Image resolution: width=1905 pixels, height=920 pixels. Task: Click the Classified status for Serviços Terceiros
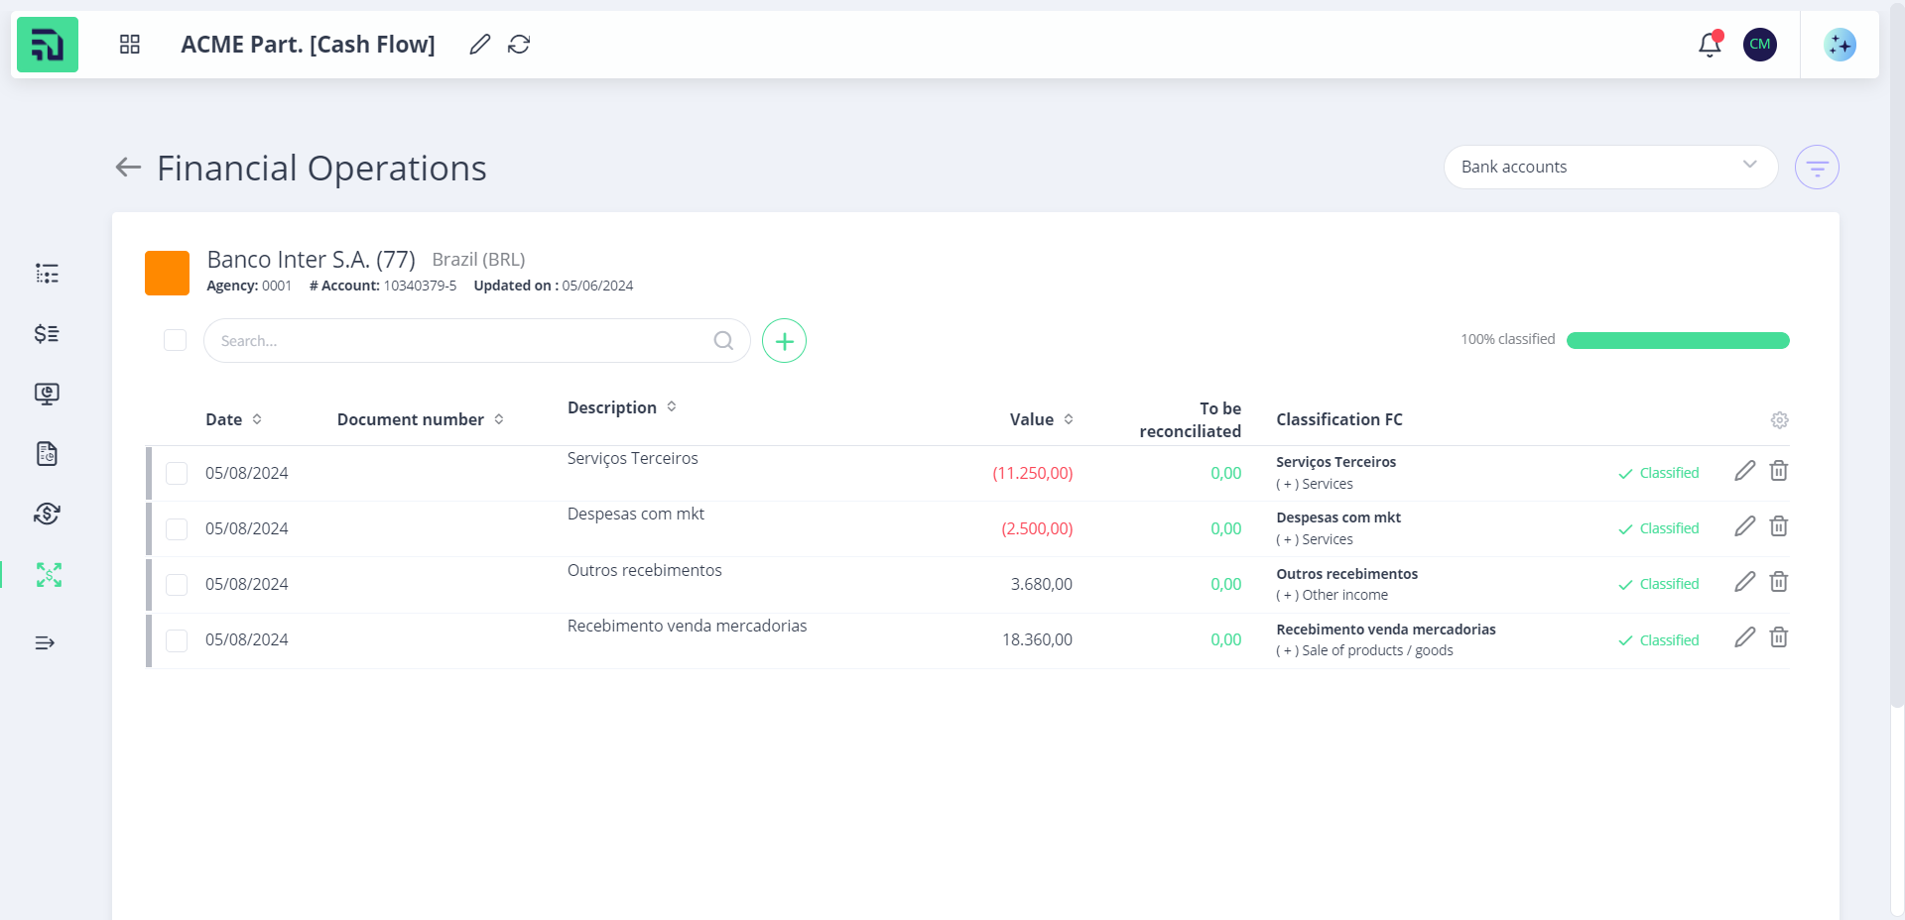click(1659, 473)
